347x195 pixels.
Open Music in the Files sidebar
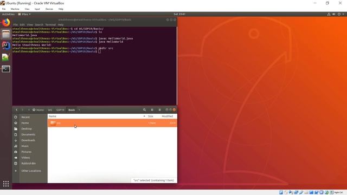point(25,146)
